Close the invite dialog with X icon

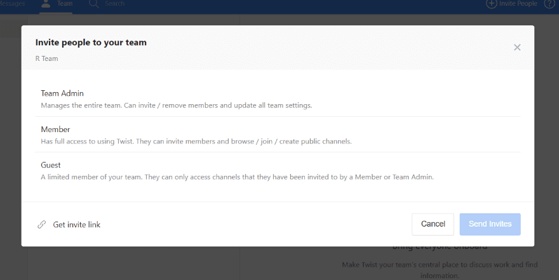point(517,47)
